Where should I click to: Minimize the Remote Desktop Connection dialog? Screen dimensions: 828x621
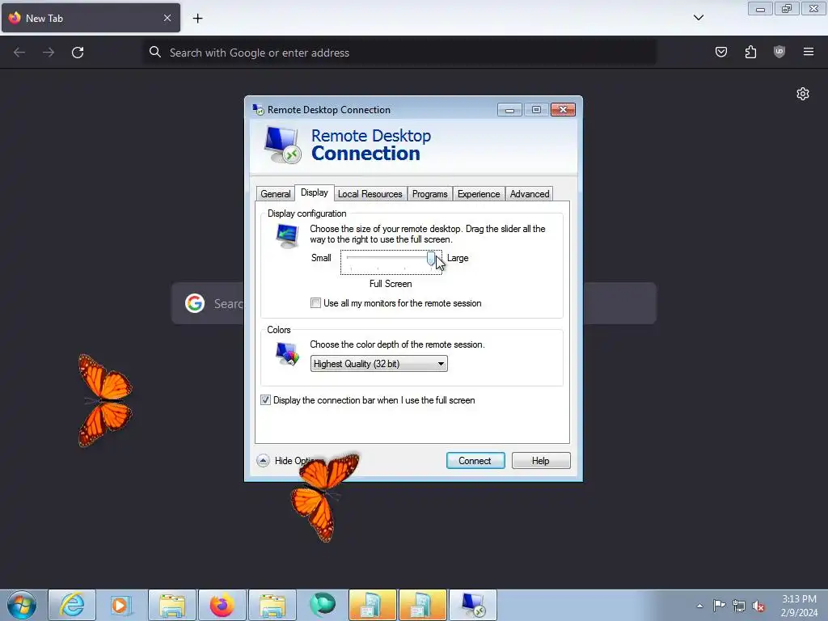point(509,109)
